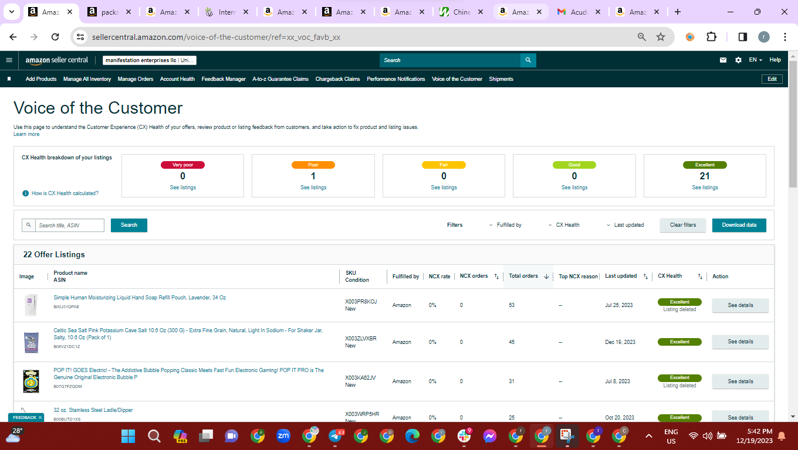Viewport: 798px width, 450px height.
Task: Click the POP IT! product thumbnail
Action: point(31,381)
